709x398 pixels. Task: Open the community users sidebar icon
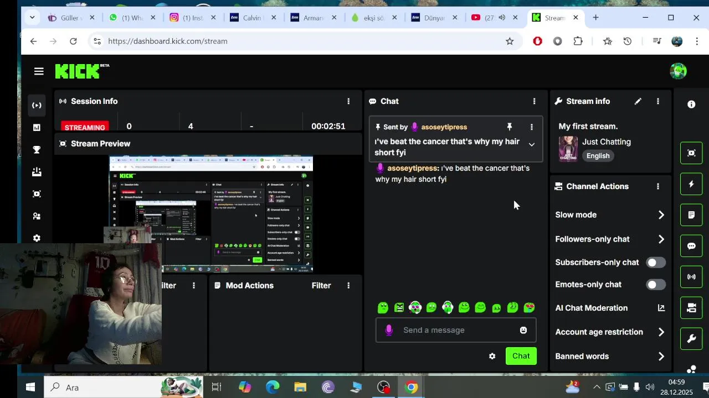tap(37, 216)
